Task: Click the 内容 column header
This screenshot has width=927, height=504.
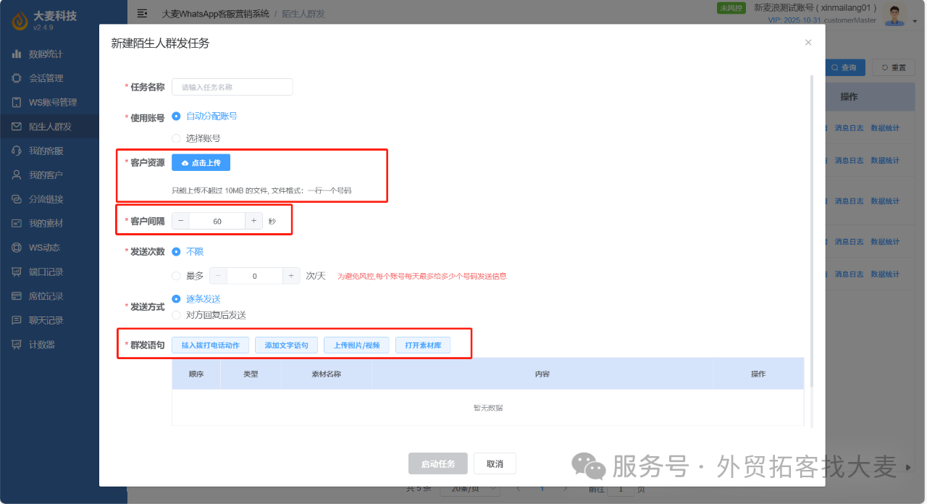Action: pos(542,374)
